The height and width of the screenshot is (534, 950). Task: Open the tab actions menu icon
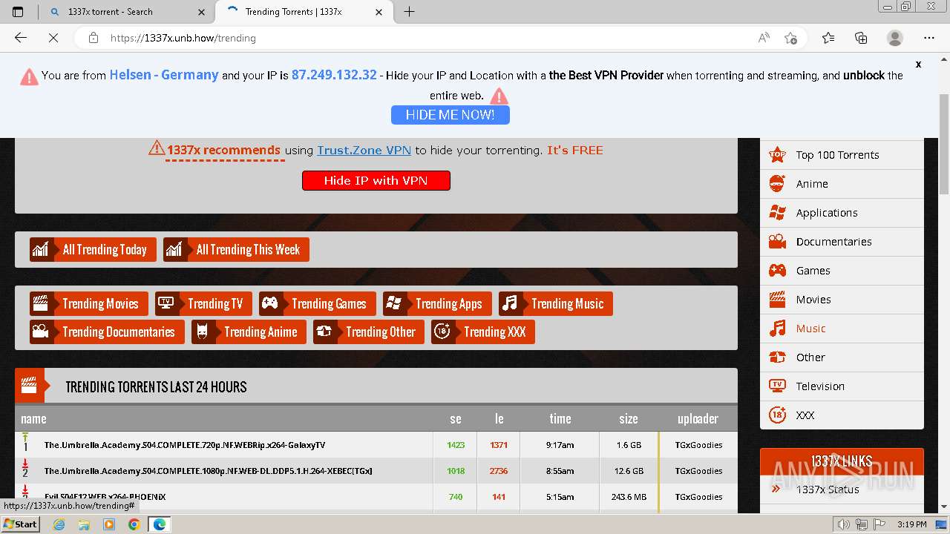(18, 12)
